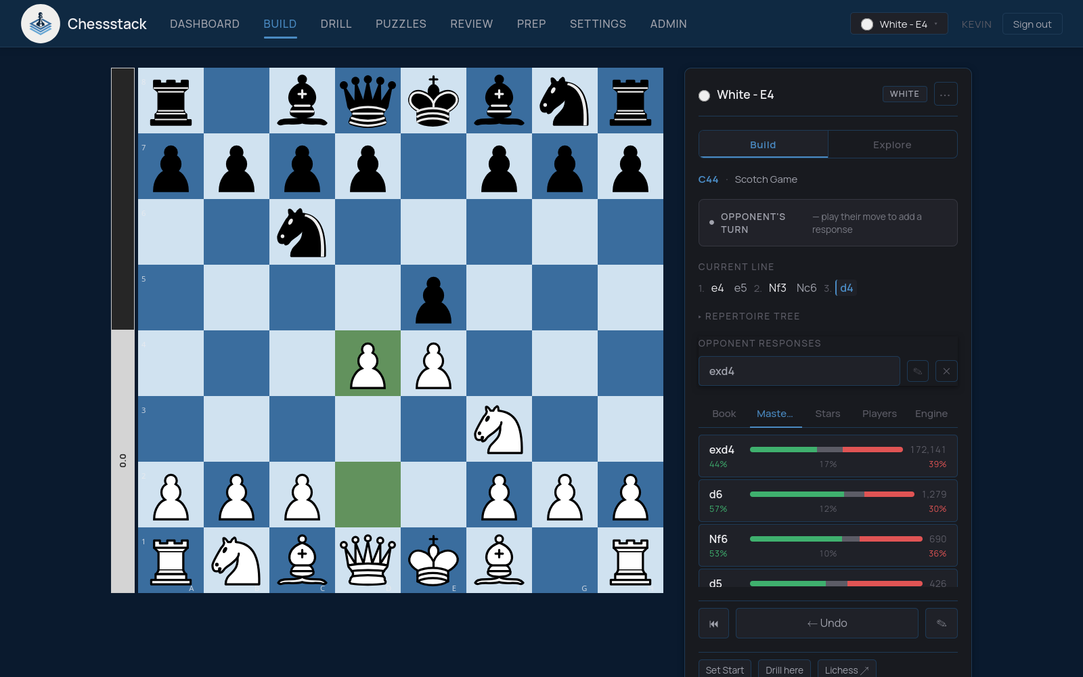The width and height of the screenshot is (1083, 677).
Task: Click the Sign out button
Action: (x=1032, y=24)
